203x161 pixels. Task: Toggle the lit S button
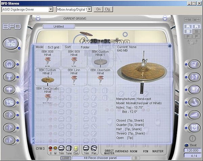[188, 31]
